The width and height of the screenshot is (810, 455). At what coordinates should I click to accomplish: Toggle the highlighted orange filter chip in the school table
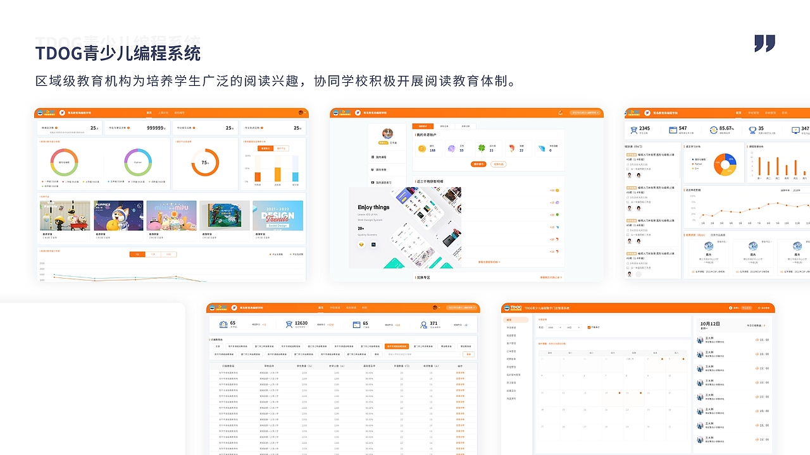pos(397,346)
